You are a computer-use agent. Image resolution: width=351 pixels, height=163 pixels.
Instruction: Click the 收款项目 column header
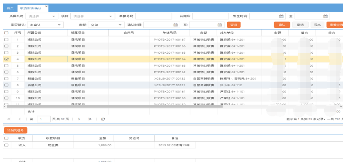point(53,138)
